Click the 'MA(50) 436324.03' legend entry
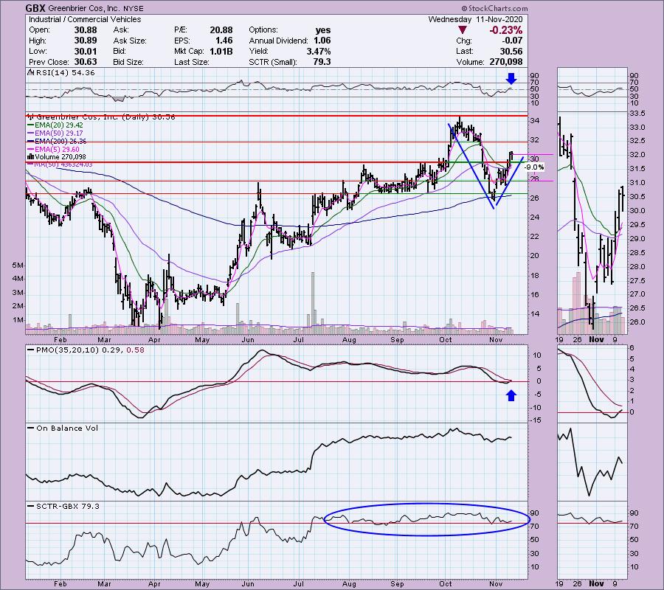 (63, 164)
